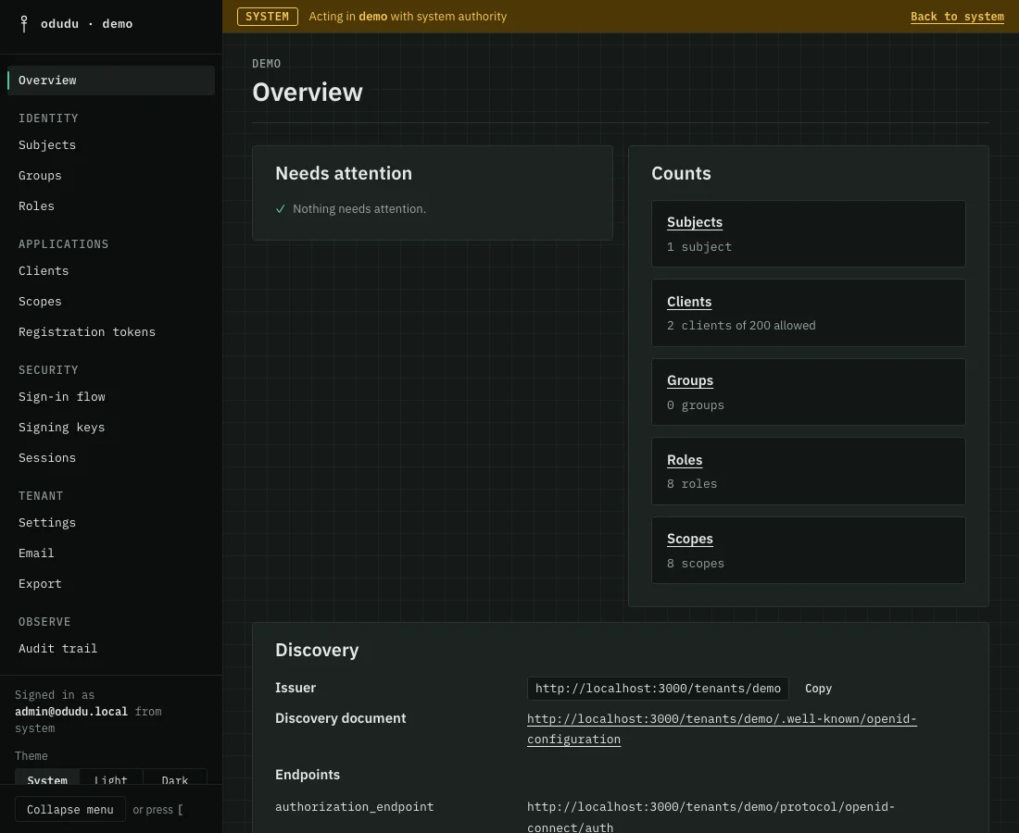The width and height of the screenshot is (1019, 833).
Task: Click the admin@odudu.local account text
Action: (71, 712)
